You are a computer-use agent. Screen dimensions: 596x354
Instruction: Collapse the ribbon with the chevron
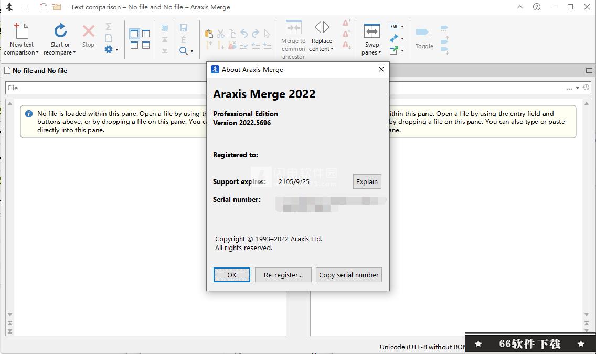tap(520, 7)
